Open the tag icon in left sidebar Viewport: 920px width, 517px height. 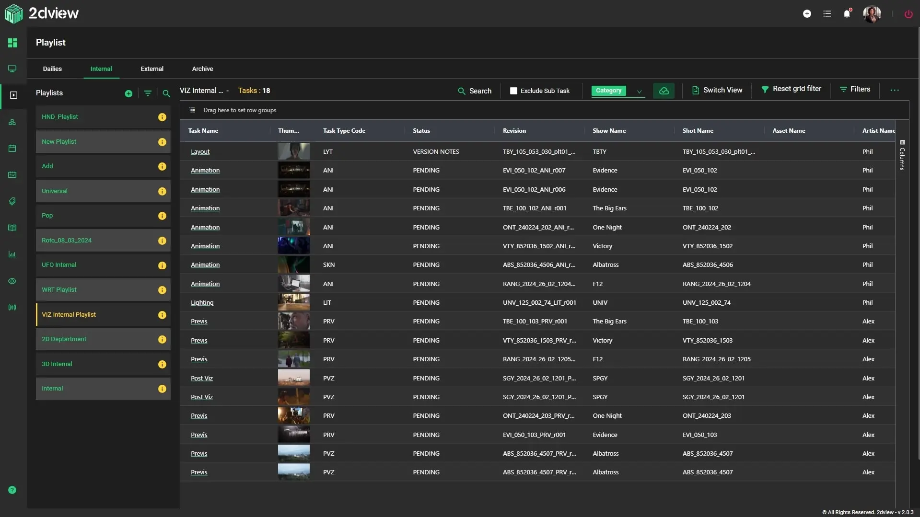[x=12, y=201]
